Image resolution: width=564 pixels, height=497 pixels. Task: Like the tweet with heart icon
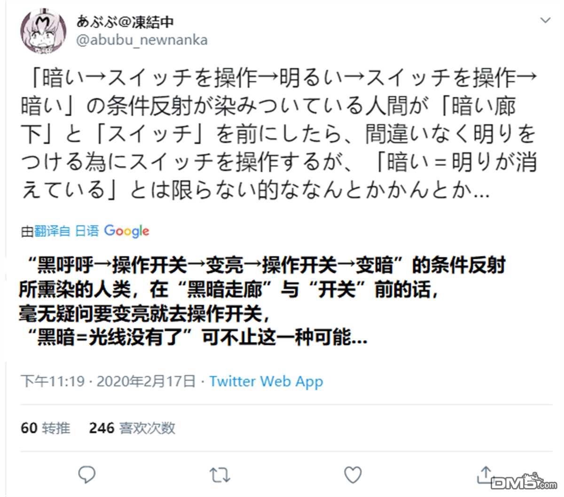pos(352,475)
